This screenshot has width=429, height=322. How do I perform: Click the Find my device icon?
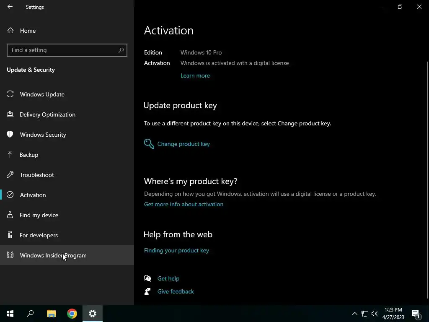coord(10,215)
